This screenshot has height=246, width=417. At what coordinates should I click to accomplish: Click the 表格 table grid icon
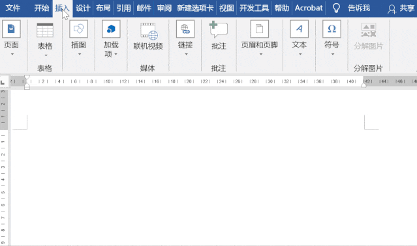(45, 30)
